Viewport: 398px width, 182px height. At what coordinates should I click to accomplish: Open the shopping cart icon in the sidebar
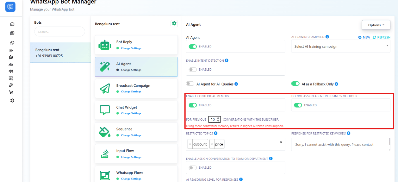tap(11, 92)
